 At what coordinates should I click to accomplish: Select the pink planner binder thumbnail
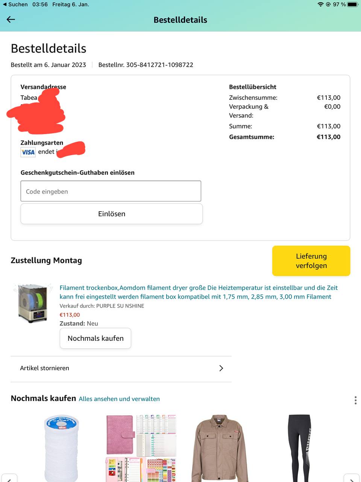(141, 448)
